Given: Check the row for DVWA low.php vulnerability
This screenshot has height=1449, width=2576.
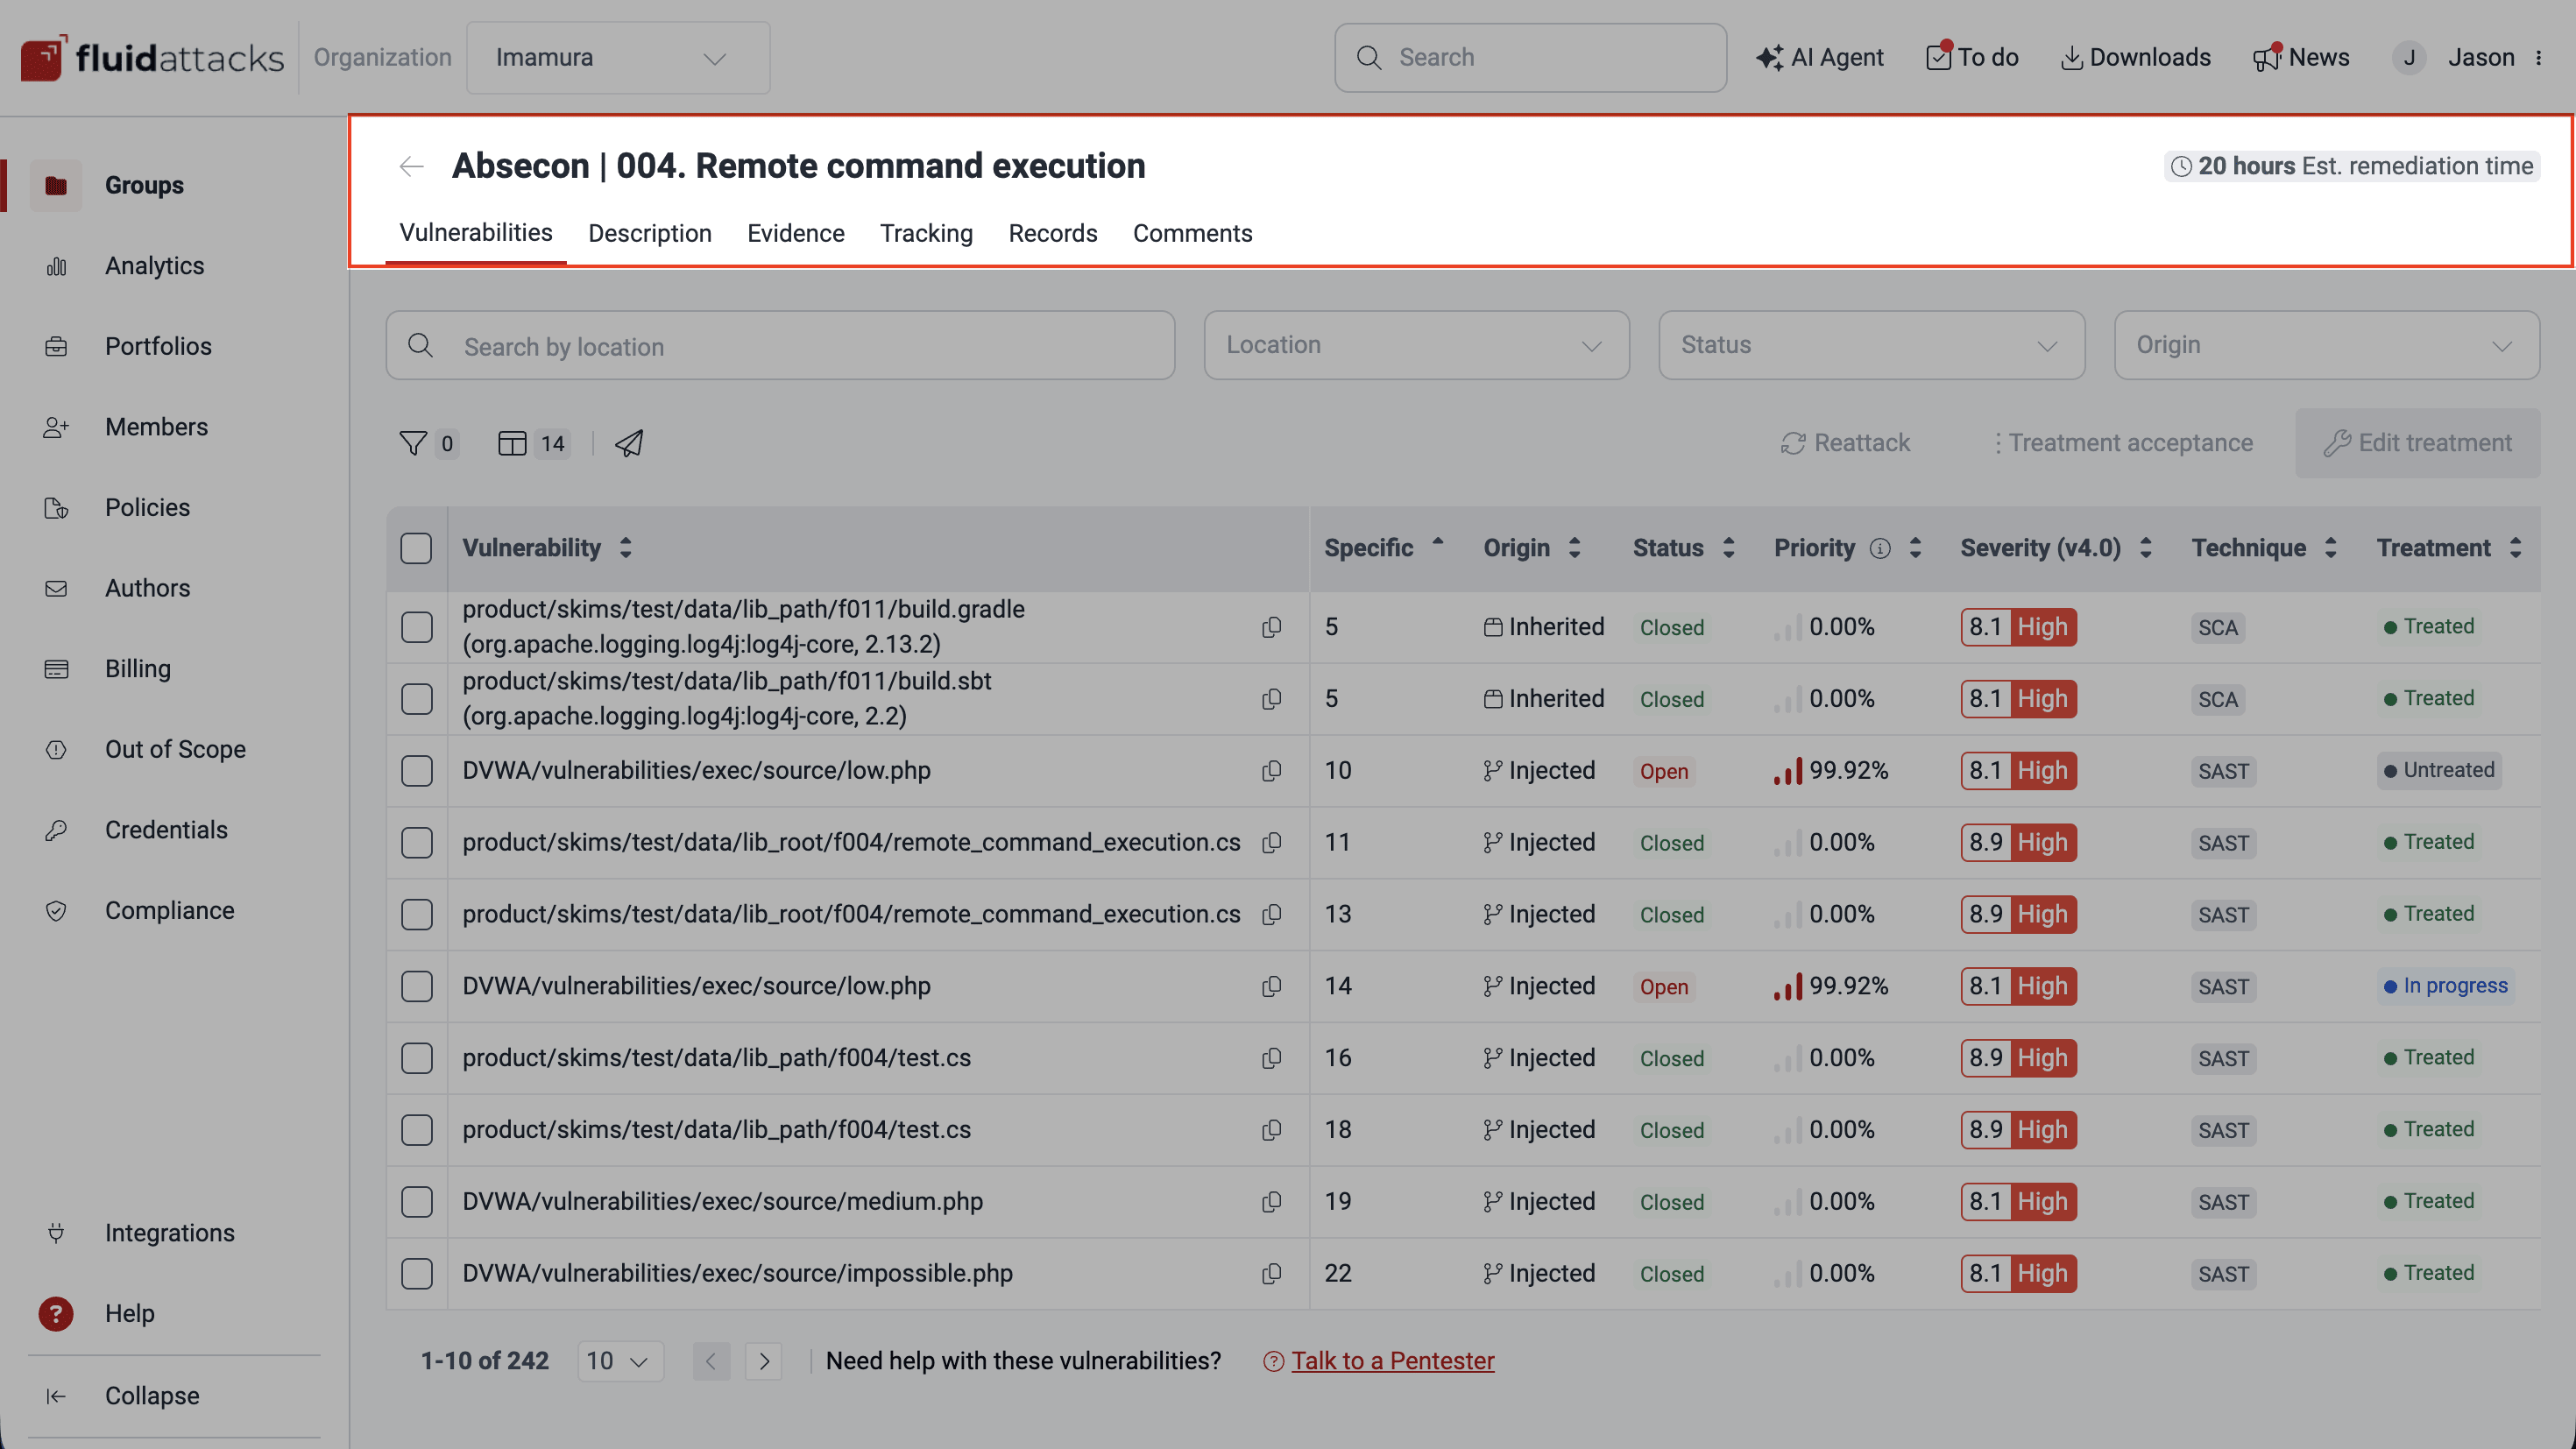Looking at the screenshot, I should point(416,770).
